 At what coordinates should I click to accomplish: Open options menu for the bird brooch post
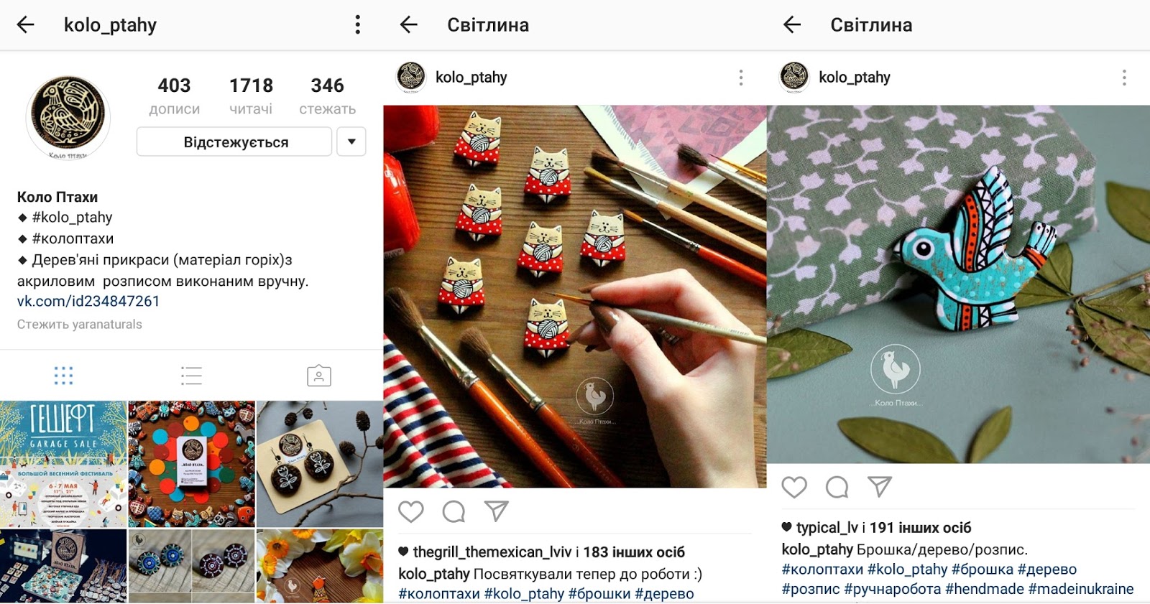click(1124, 78)
